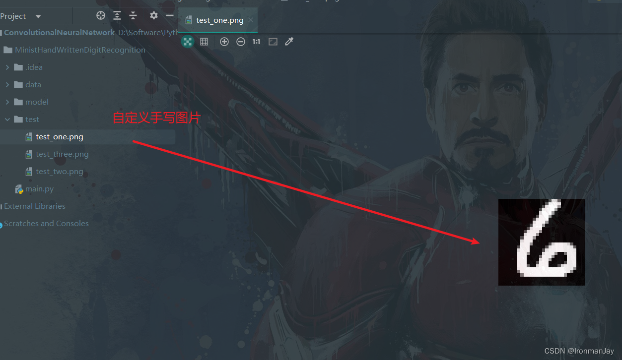Zoom out of the image
The width and height of the screenshot is (622, 360).
[x=241, y=42]
